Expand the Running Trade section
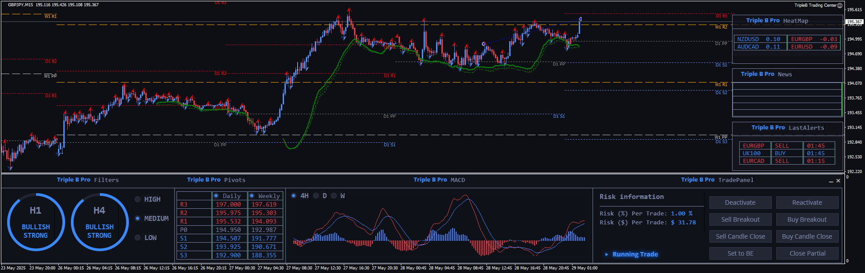 click(x=606, y=254)
